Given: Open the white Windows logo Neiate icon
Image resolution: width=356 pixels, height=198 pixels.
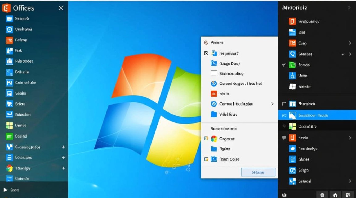Looking at the screenshot, I should 292,87.
